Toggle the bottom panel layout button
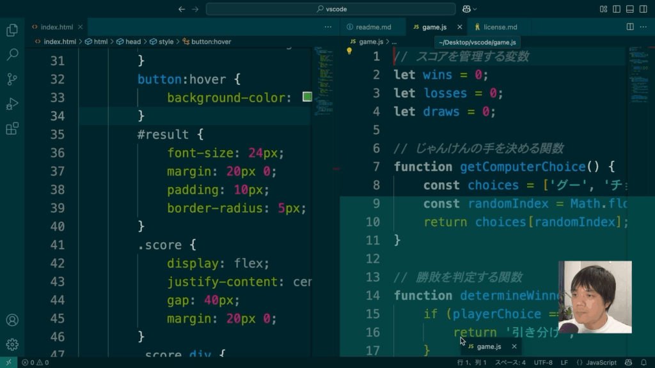The width and height of the screenshot is (655, 368). tap(629, 9)
